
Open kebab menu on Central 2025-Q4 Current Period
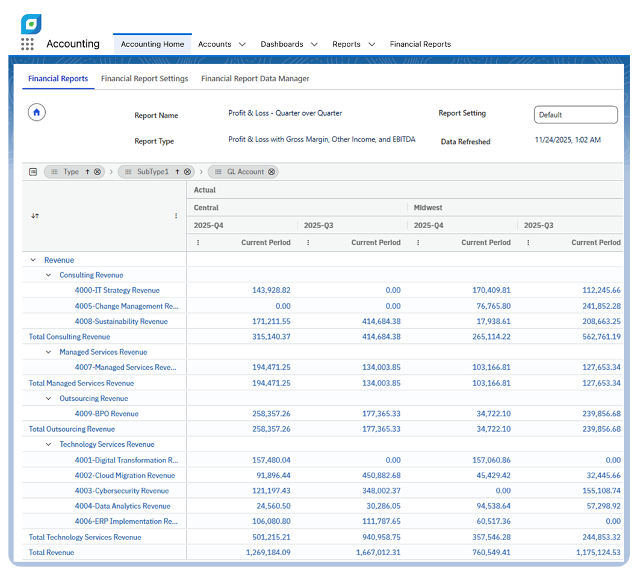tap(197, 243)
